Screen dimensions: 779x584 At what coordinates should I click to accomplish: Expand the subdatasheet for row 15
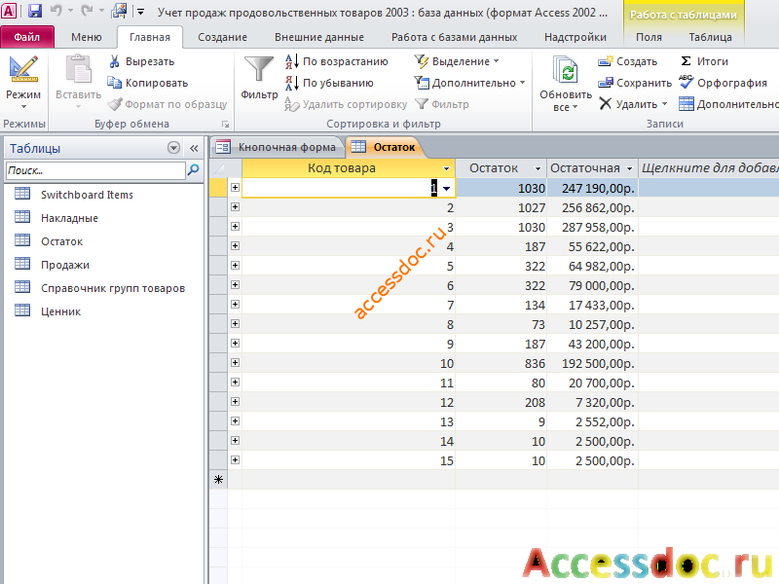click(235, 460)
